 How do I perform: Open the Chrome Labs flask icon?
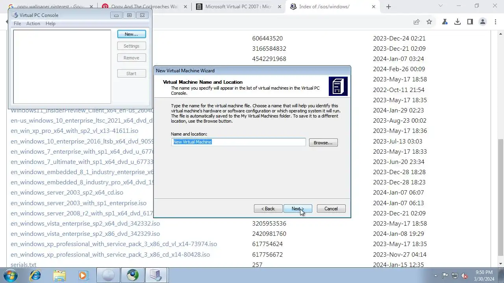(x=445, y=22)
